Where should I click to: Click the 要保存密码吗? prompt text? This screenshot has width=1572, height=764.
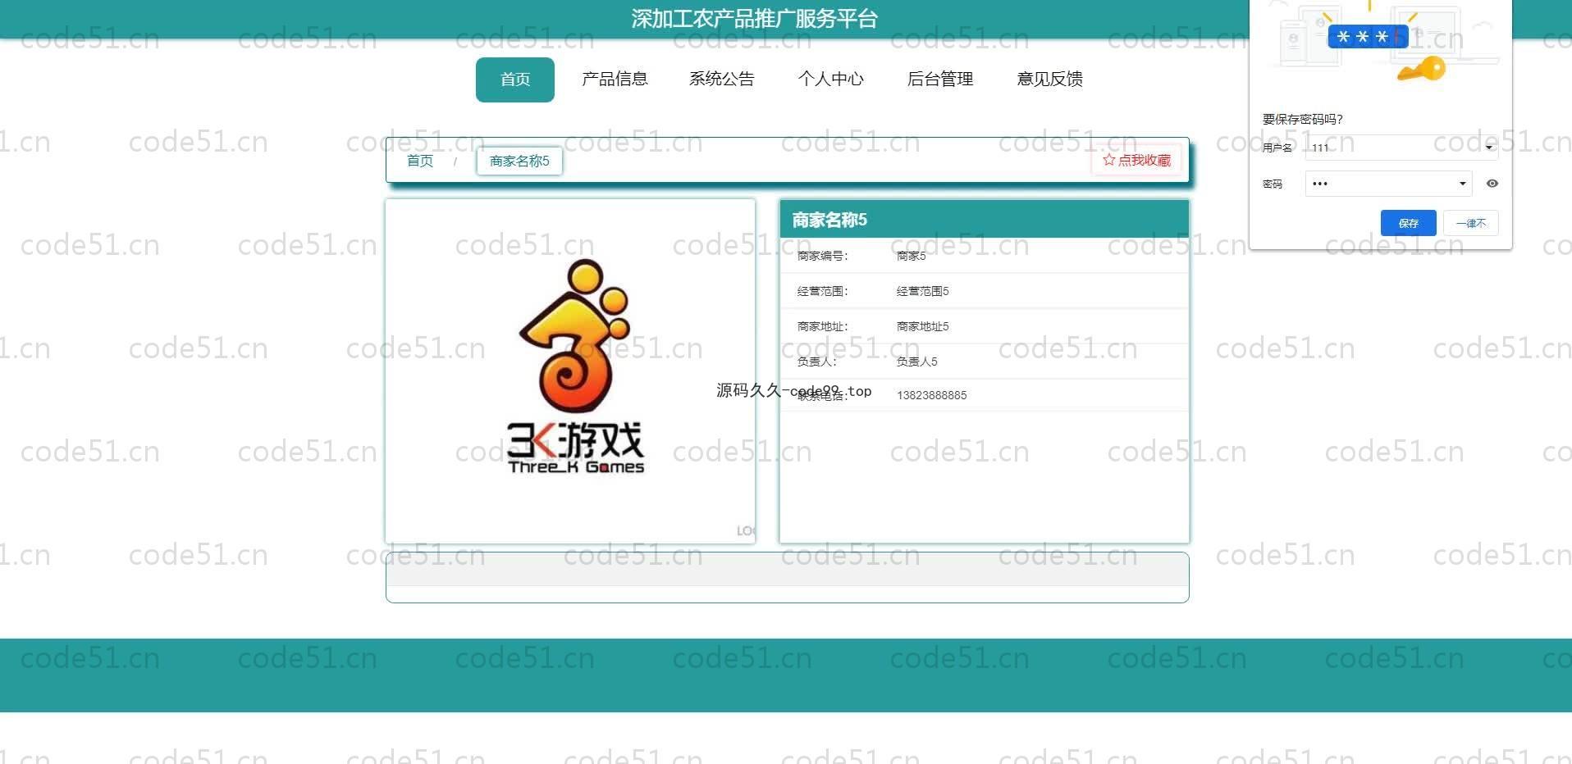tap(1303, 119)
